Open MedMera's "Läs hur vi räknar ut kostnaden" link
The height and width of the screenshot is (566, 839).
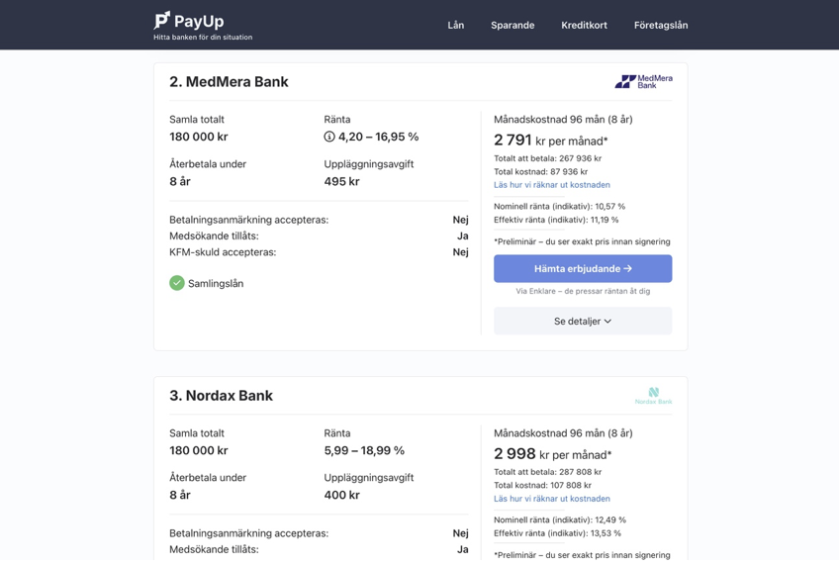click(552, 185)
